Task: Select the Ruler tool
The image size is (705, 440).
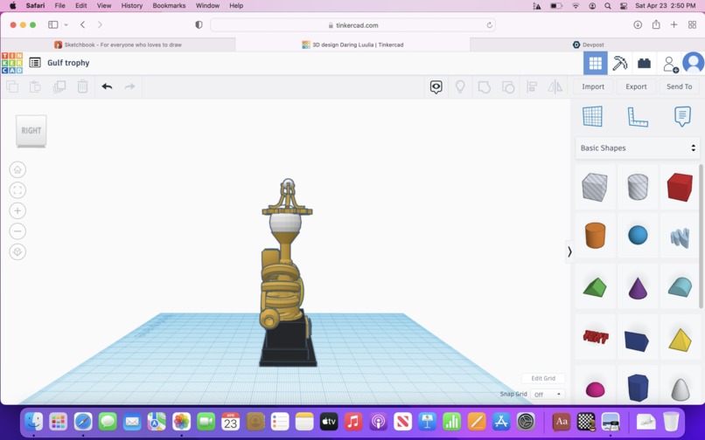Action: point(638,117)
